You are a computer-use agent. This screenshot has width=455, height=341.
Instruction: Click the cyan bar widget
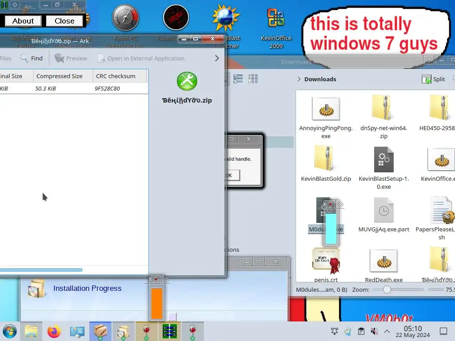pyautogui.click(x=331, y=229)
